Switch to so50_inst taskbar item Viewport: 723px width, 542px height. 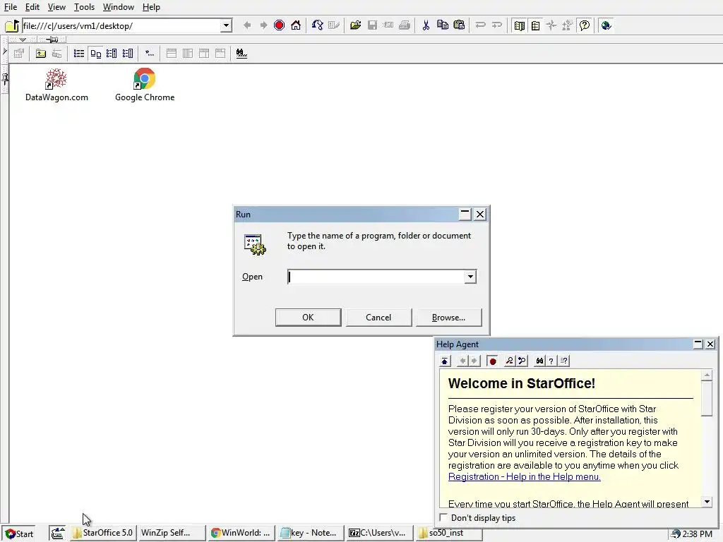click(448, 533)
